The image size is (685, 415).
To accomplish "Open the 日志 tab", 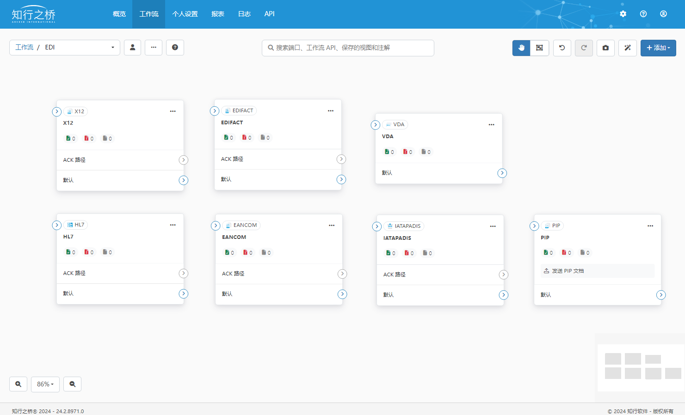I will click(244, 14).
